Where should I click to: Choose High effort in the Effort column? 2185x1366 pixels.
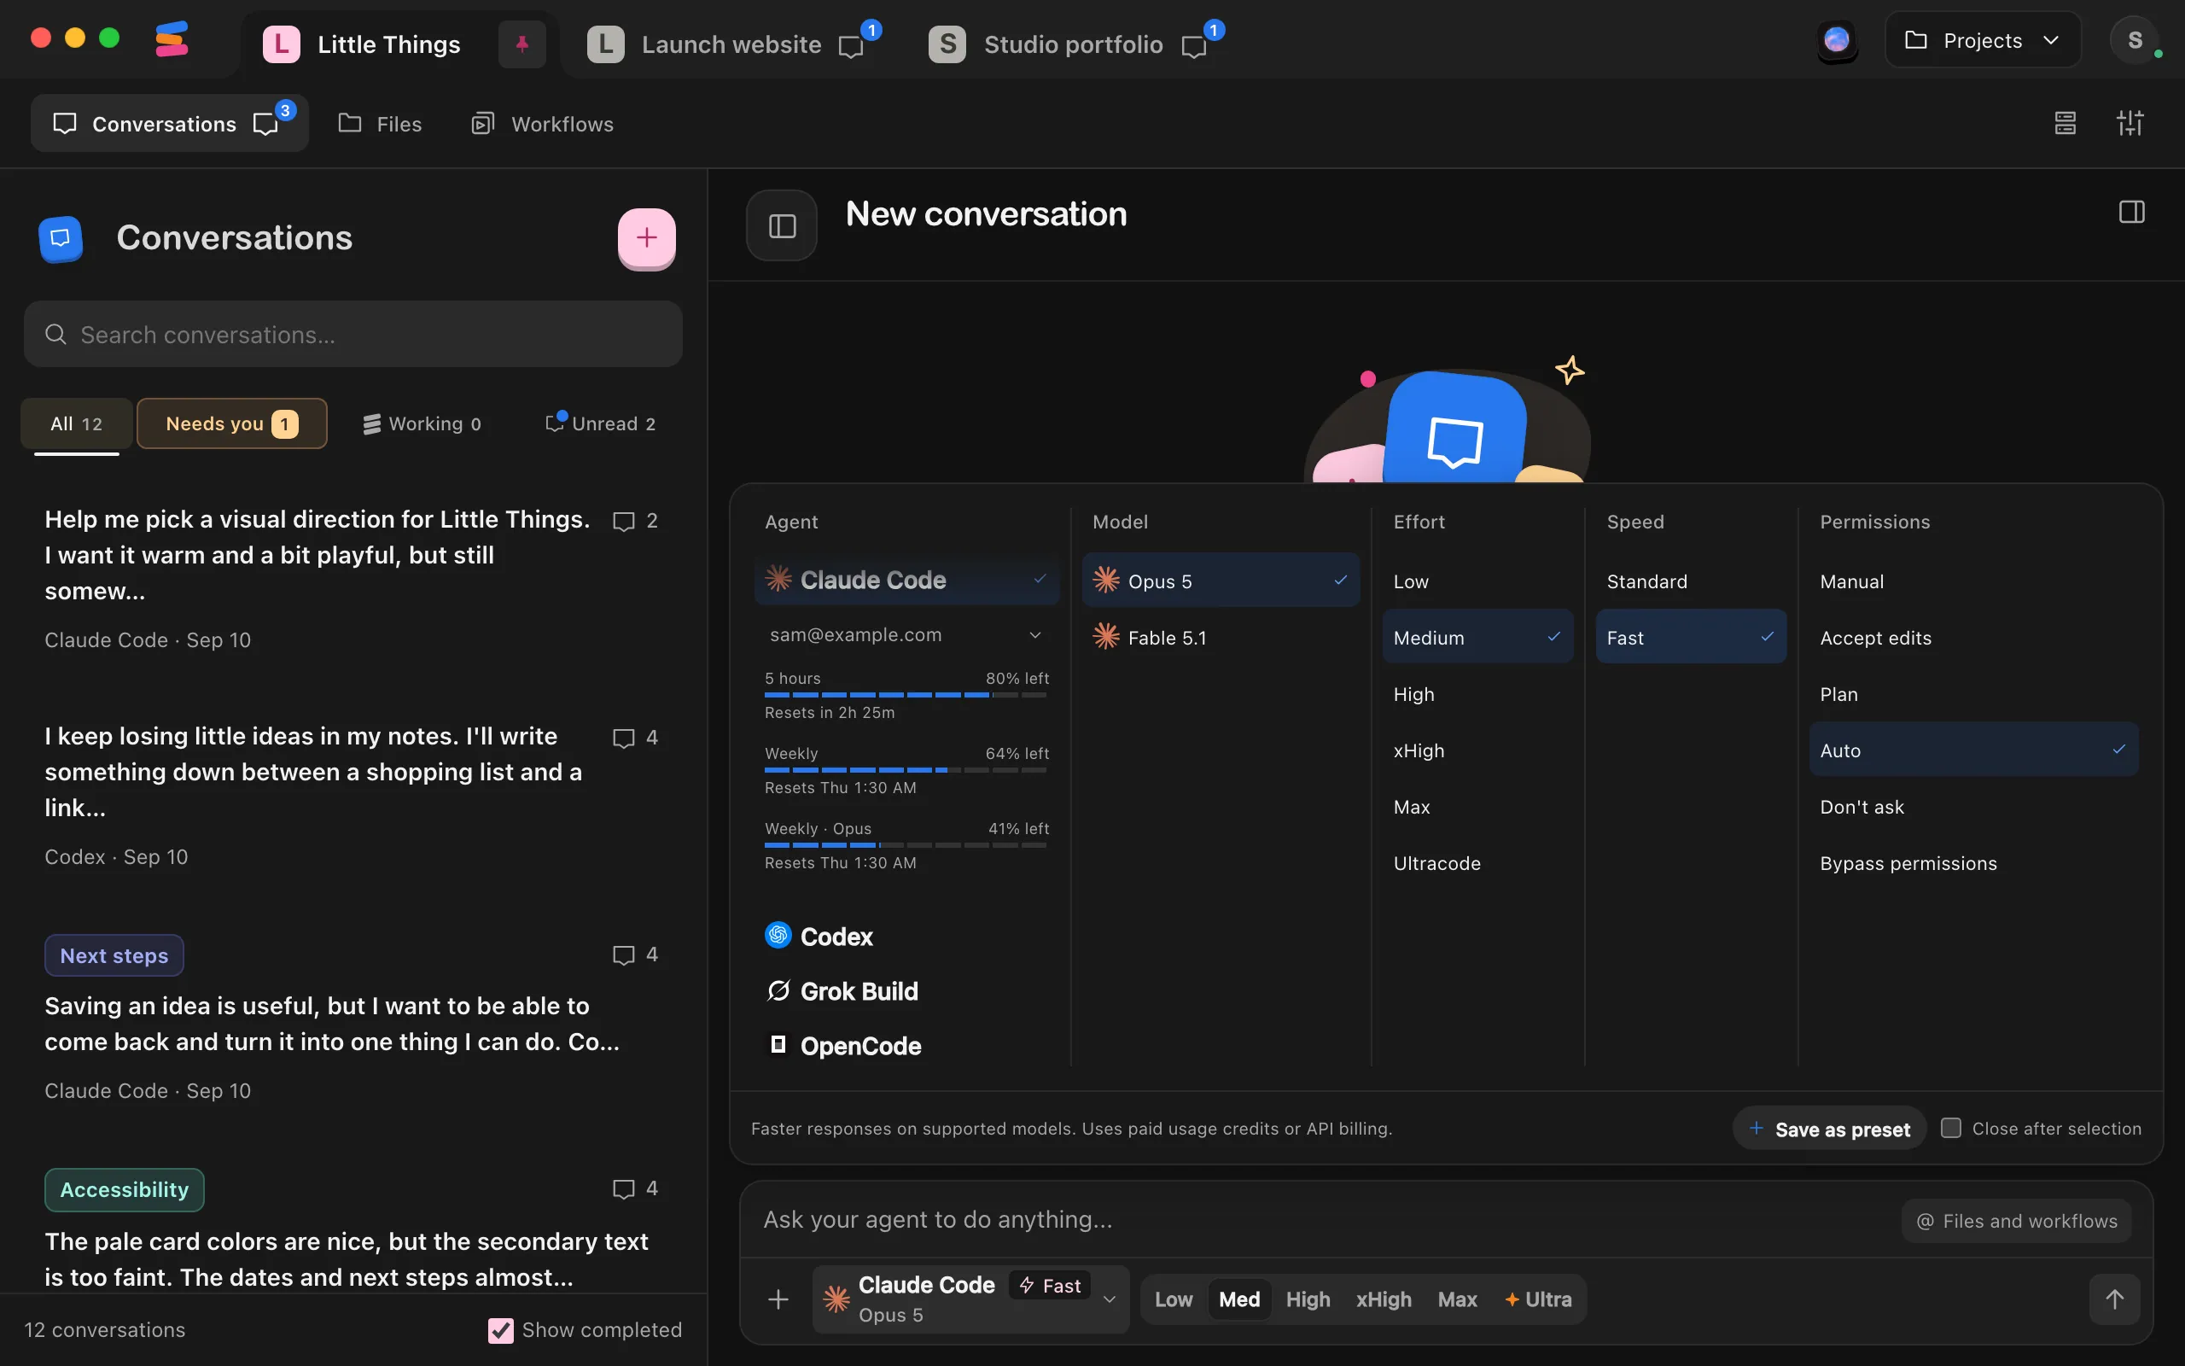pyautogui.click(x=1477, y=694)
